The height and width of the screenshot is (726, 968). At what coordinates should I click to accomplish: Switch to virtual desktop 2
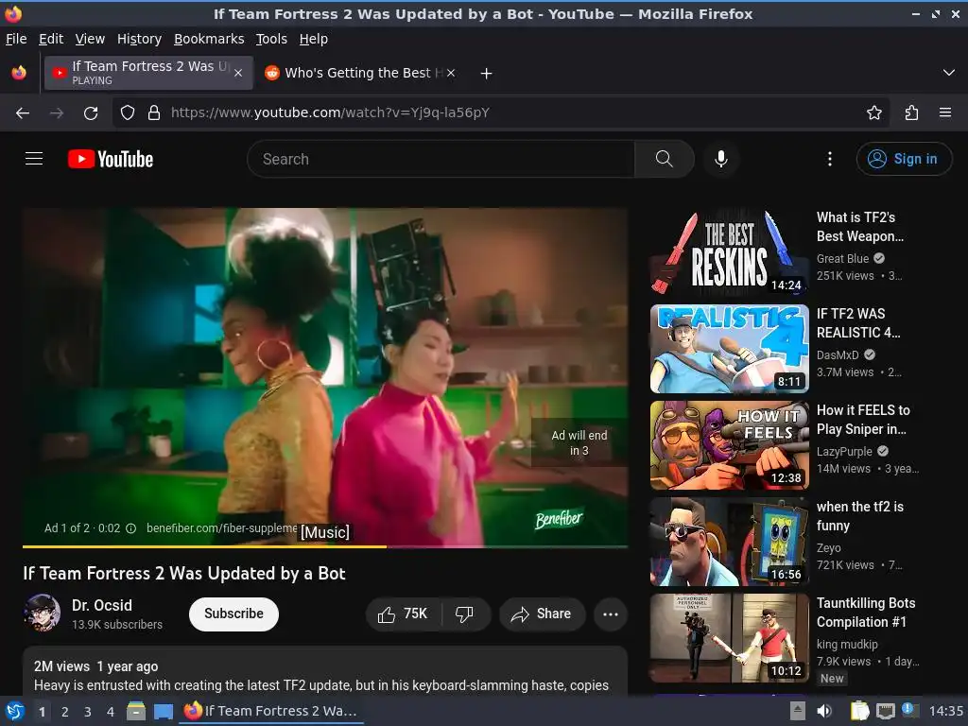click(65, 712)
